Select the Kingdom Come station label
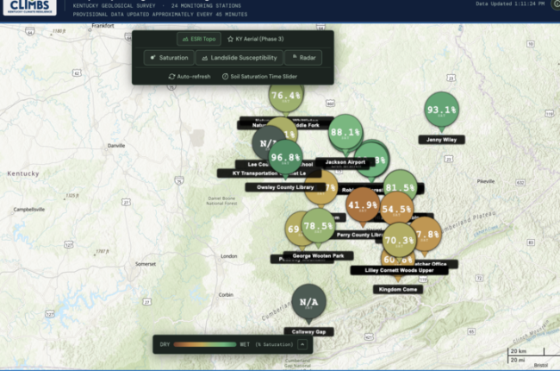The image size is (560, 371). [x=398, y=289]
